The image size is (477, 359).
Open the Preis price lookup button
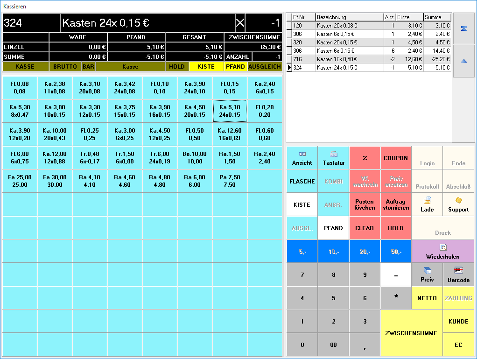427,275
